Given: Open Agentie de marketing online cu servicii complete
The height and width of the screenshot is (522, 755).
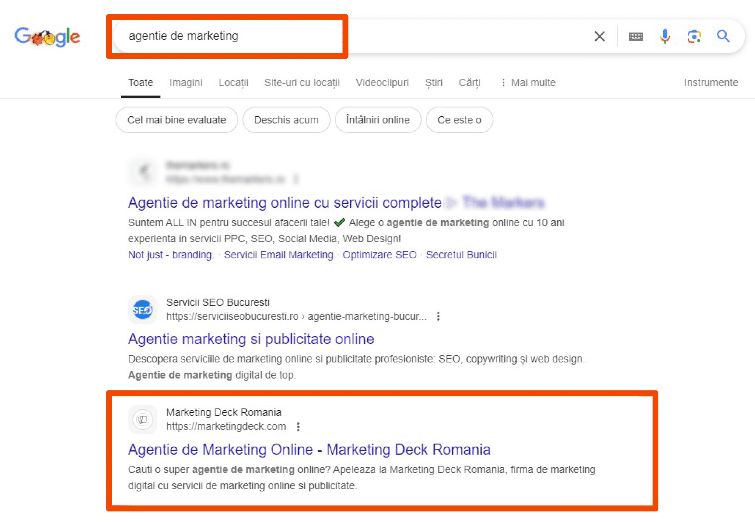Looking at the screenshot, I should 285,203.
